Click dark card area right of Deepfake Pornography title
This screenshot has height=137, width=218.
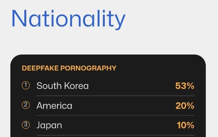click(x=159, y=68)
